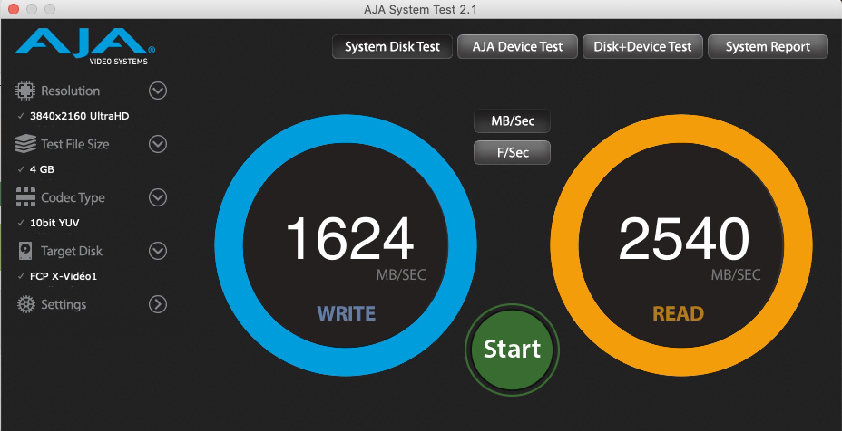
Task: Click the Settings gear icon
Action: pyautogui.click(x=26, y=304)
